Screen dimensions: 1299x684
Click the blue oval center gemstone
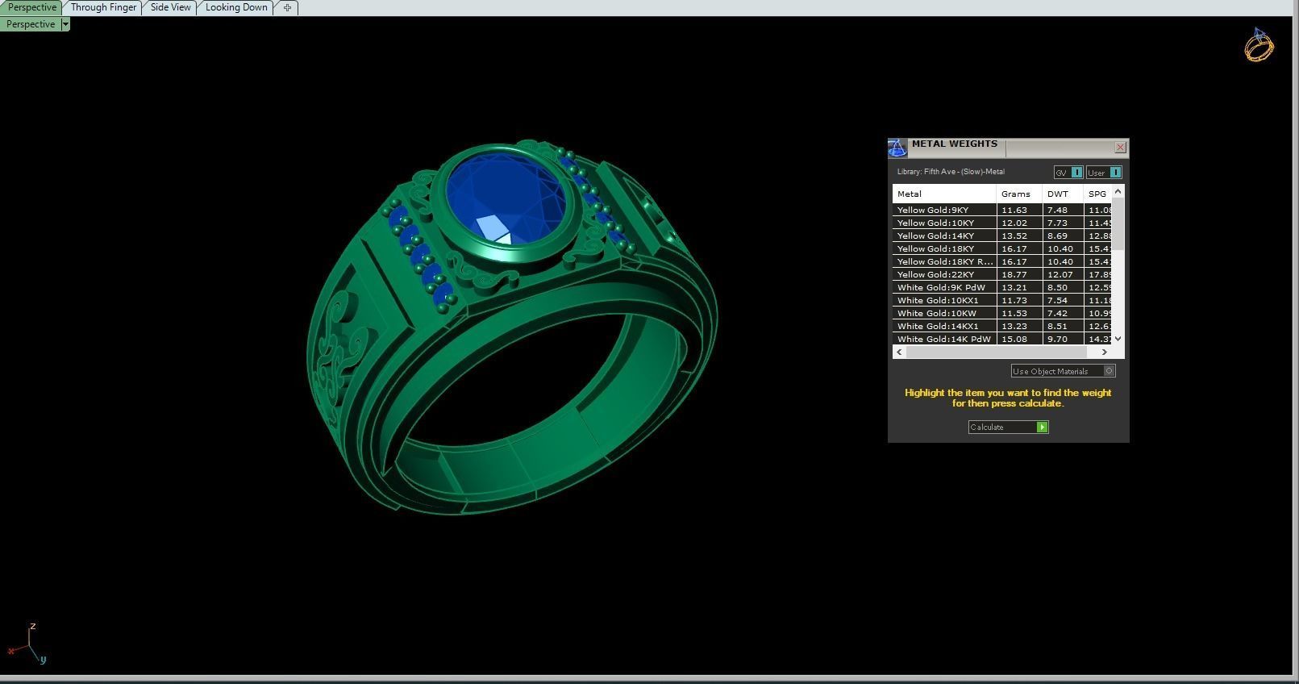[x=506, y=199]
